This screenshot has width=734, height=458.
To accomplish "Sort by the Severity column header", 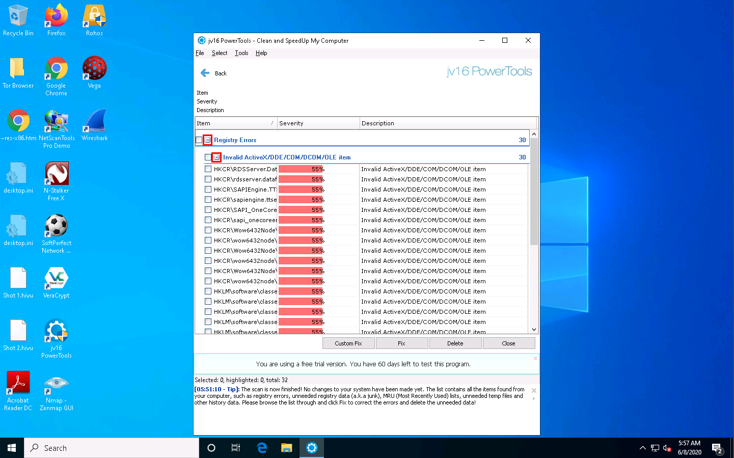I will (x=318, y=123).
